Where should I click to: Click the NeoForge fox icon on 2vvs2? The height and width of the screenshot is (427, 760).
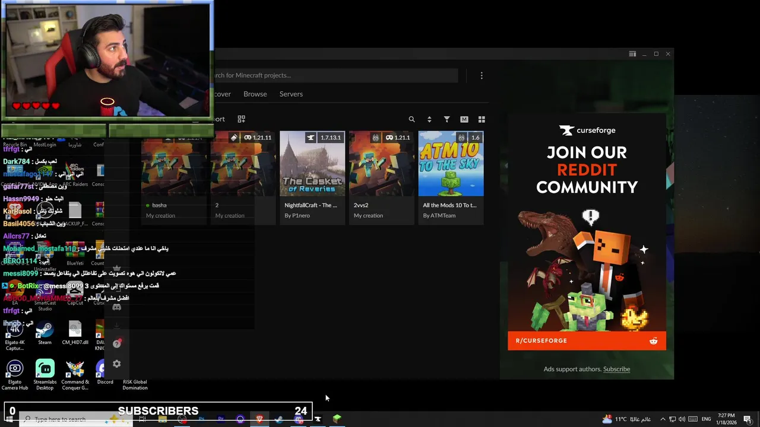pos(375,138)
